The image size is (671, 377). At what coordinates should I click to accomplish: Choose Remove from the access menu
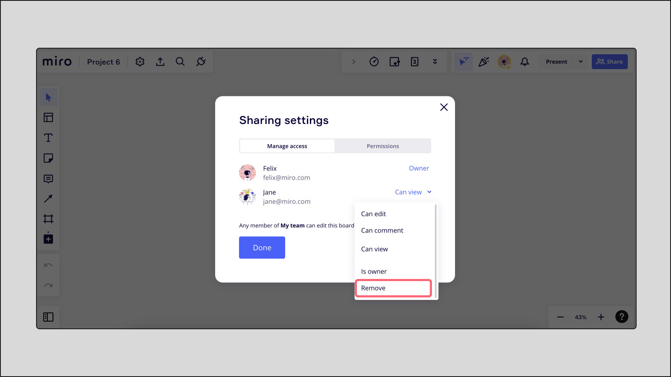tap(393, 288)
